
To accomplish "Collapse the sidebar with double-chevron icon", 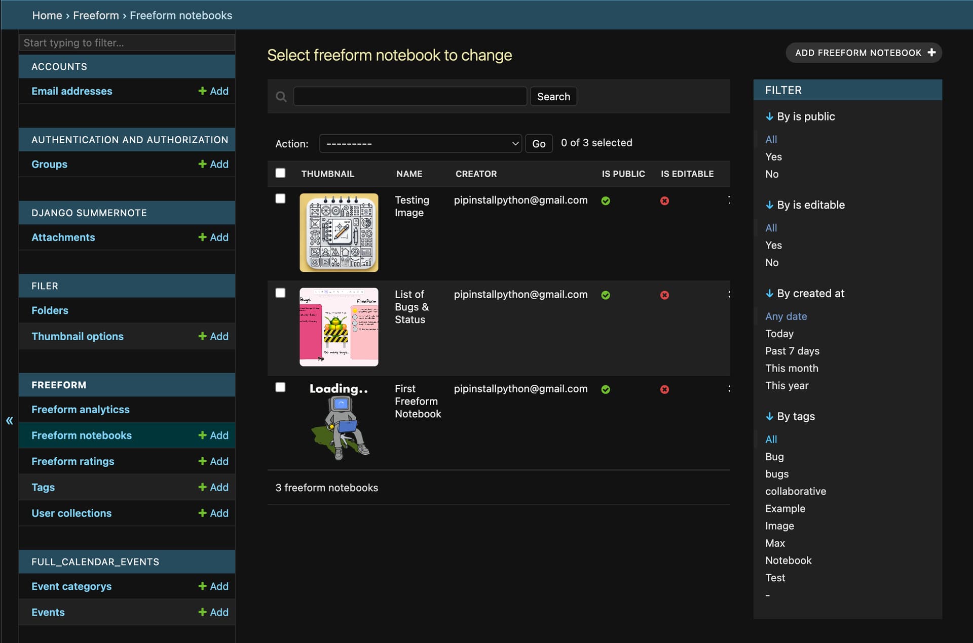I will 9,421.
